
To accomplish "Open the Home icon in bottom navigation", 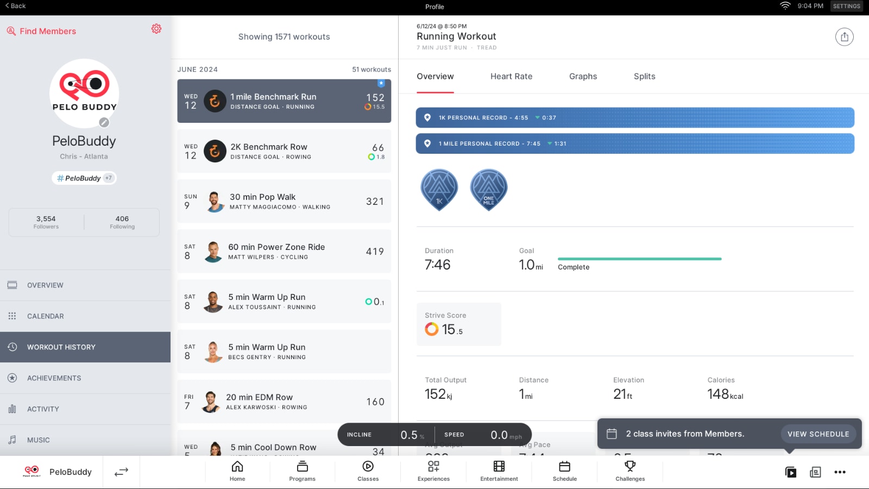I will coord(237,471).
